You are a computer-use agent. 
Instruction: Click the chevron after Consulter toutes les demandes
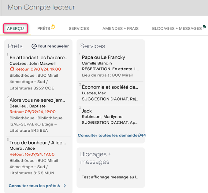[140, 135]
